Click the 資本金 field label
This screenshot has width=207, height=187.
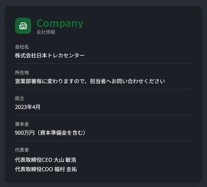coord(22,124)
